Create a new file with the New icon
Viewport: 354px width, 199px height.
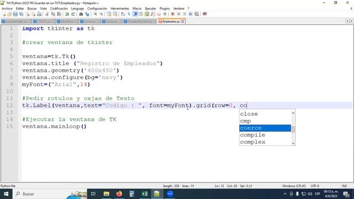pos(4,14)
